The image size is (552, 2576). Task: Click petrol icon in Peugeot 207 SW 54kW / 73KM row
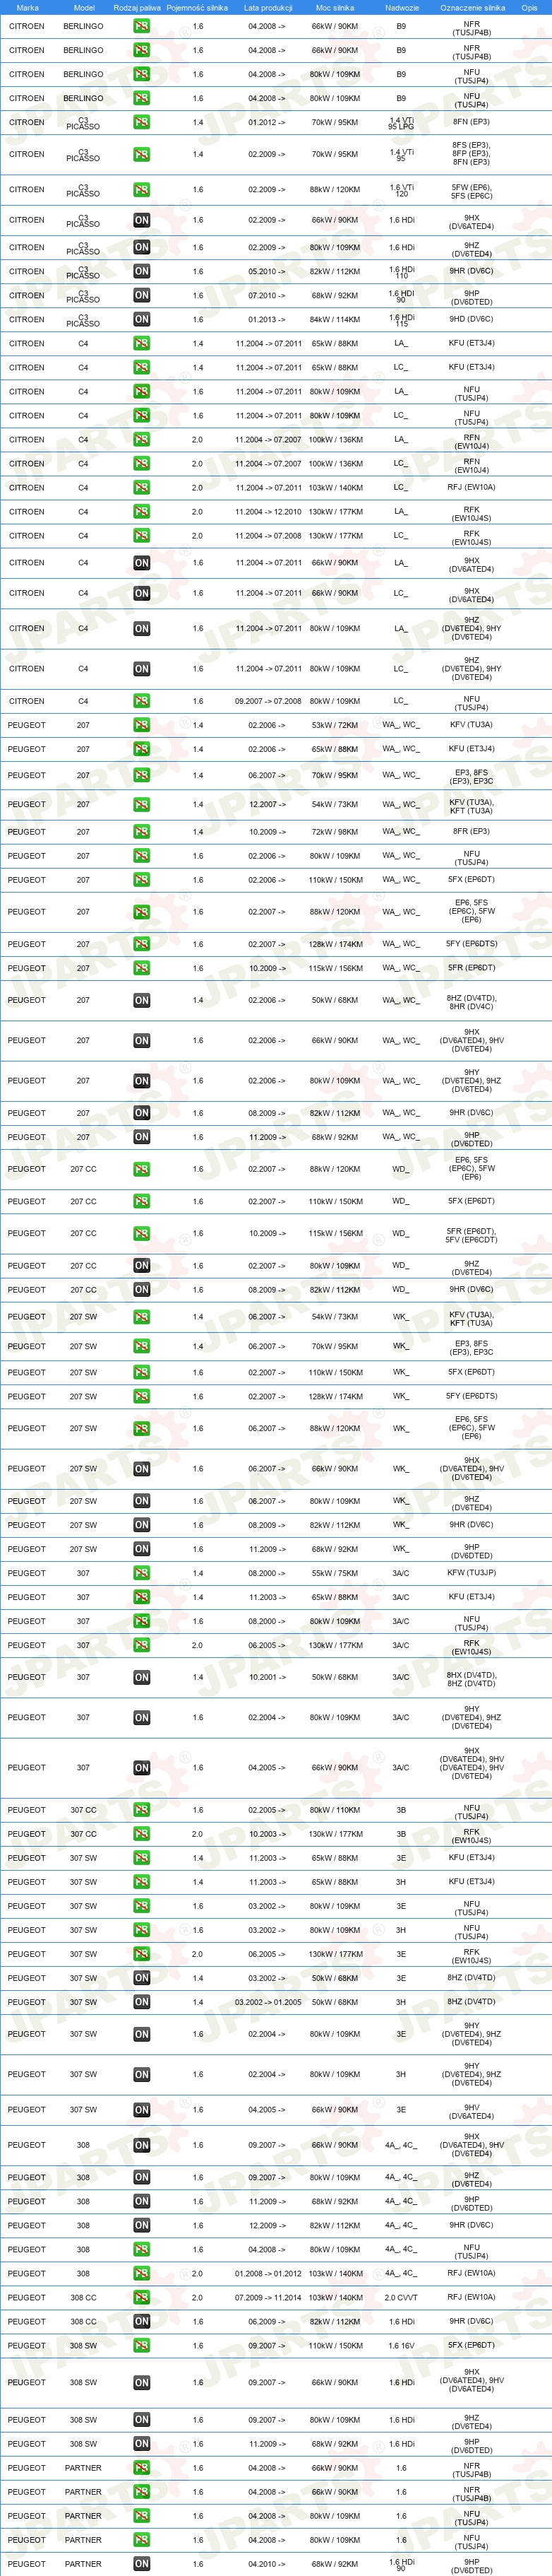point(142,1317)
